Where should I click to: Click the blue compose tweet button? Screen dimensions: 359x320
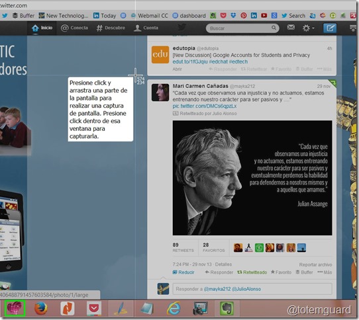click(330, 28)
